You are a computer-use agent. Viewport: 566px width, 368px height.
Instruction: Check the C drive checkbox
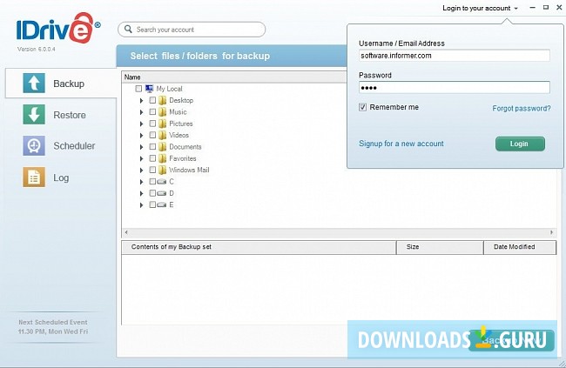(x=152, y=182)
